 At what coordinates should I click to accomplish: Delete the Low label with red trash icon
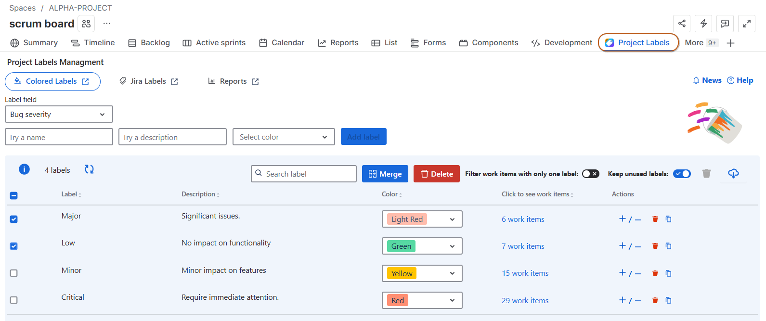(655, 246)
